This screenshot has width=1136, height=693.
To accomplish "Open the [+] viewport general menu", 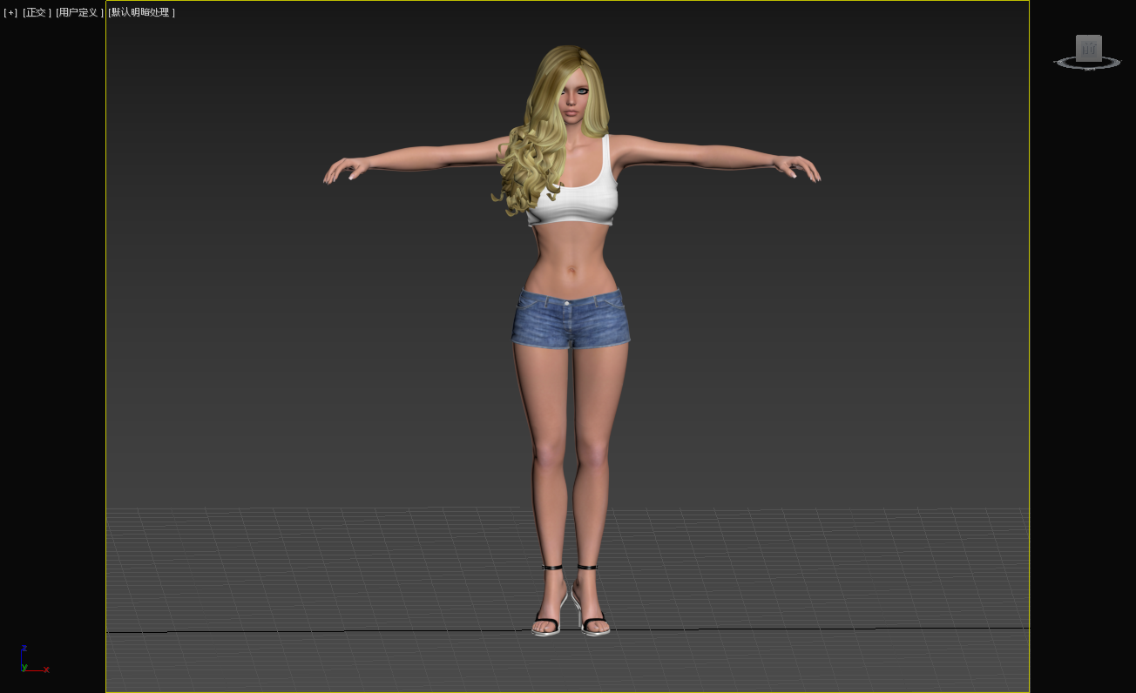I will click(x=10, y=12).
